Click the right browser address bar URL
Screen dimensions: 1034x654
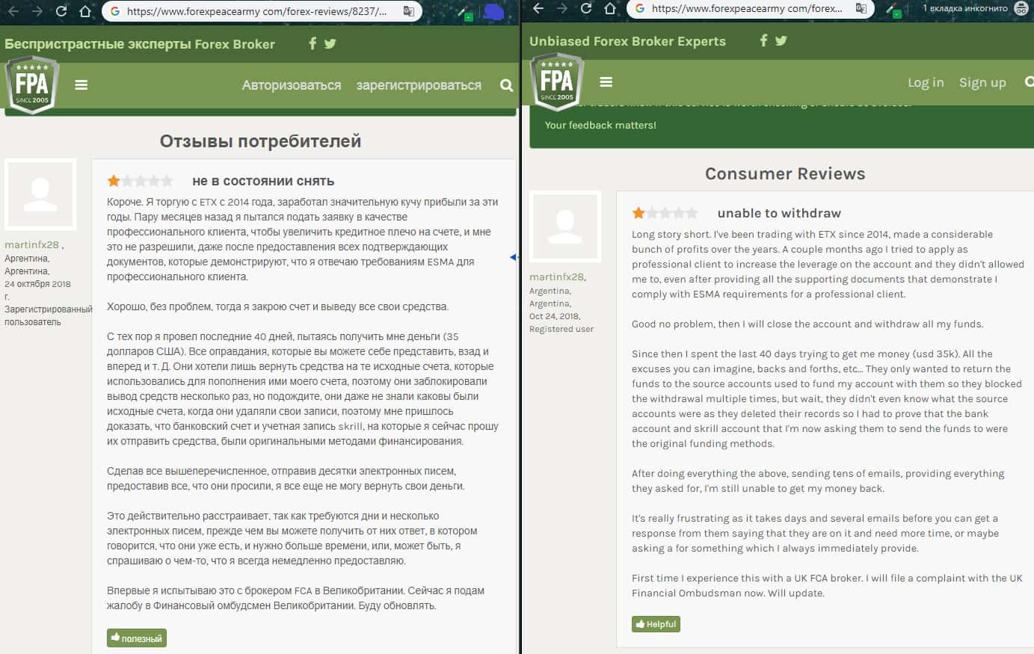747,8
